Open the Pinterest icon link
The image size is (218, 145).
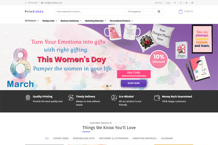click(192, 3)
